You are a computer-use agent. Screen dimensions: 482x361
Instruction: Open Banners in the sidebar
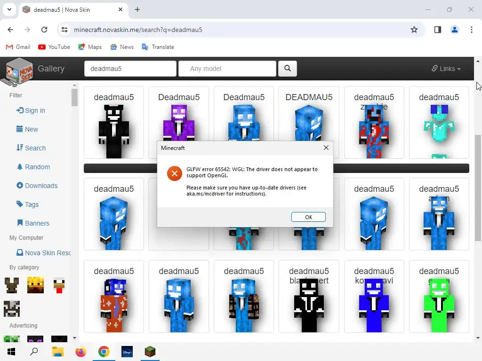(x=33, y=223)
